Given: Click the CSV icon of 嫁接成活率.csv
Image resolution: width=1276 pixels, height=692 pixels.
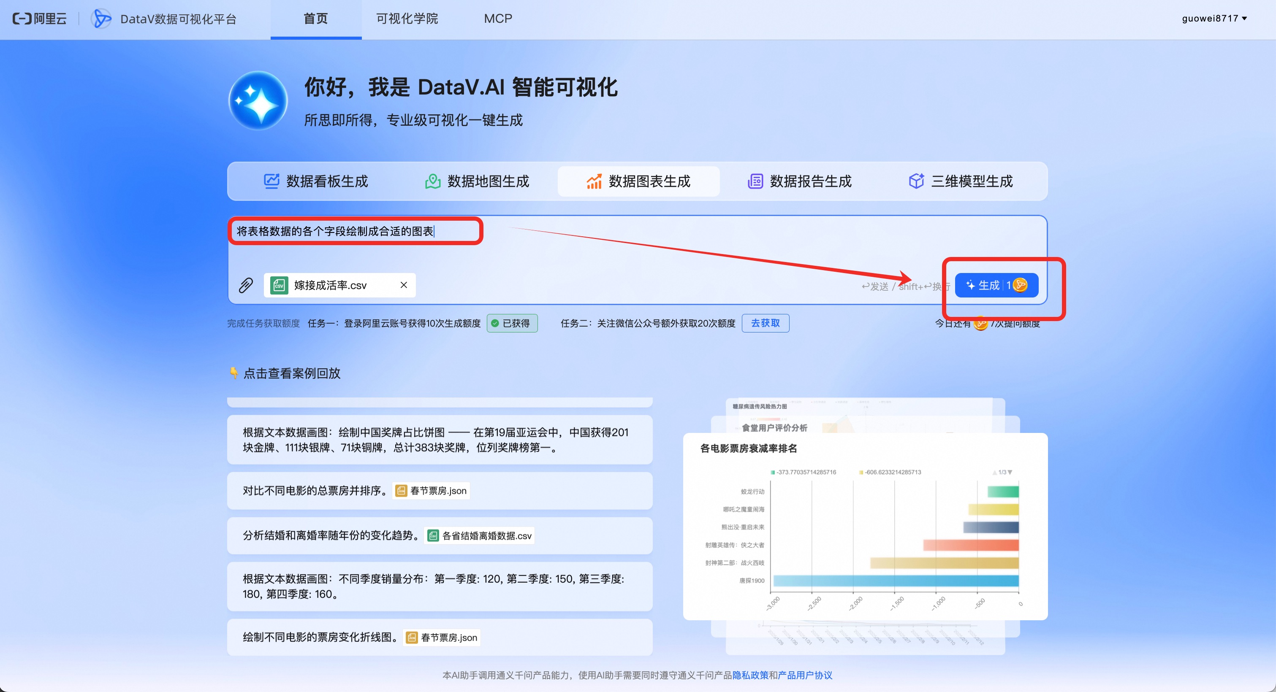Looking at the screenshot, I should tap(280, 285).
